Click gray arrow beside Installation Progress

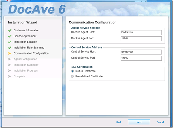coord(10,71)
